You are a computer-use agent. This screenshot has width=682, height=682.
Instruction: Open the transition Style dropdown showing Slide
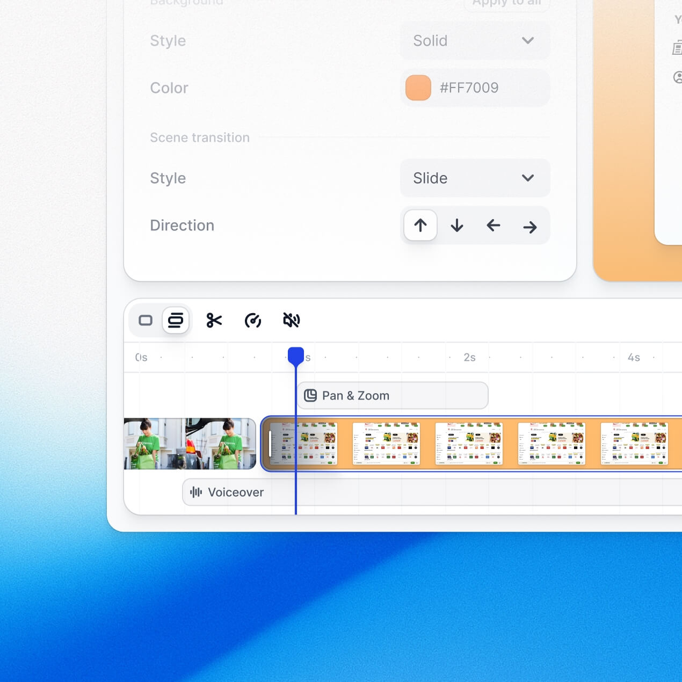pos(475,178)
